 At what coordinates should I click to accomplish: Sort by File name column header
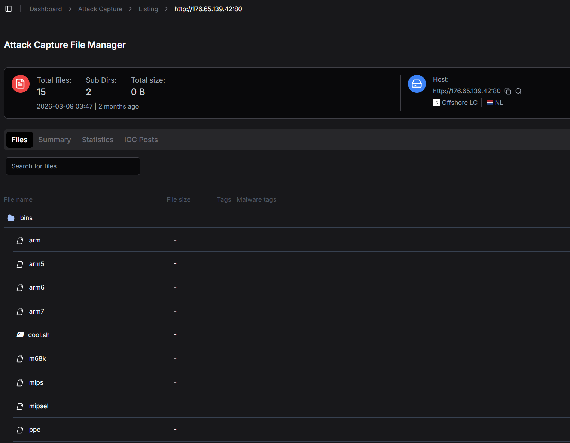tap(18, 199)
